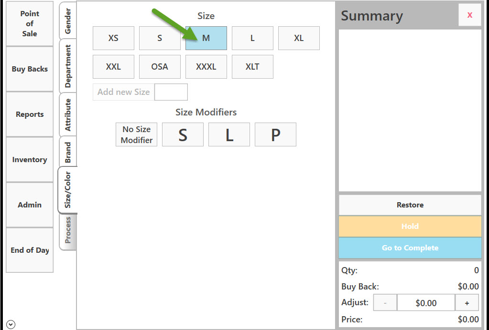
Task: Pick size L in the Size row
Action: (252, 38)
